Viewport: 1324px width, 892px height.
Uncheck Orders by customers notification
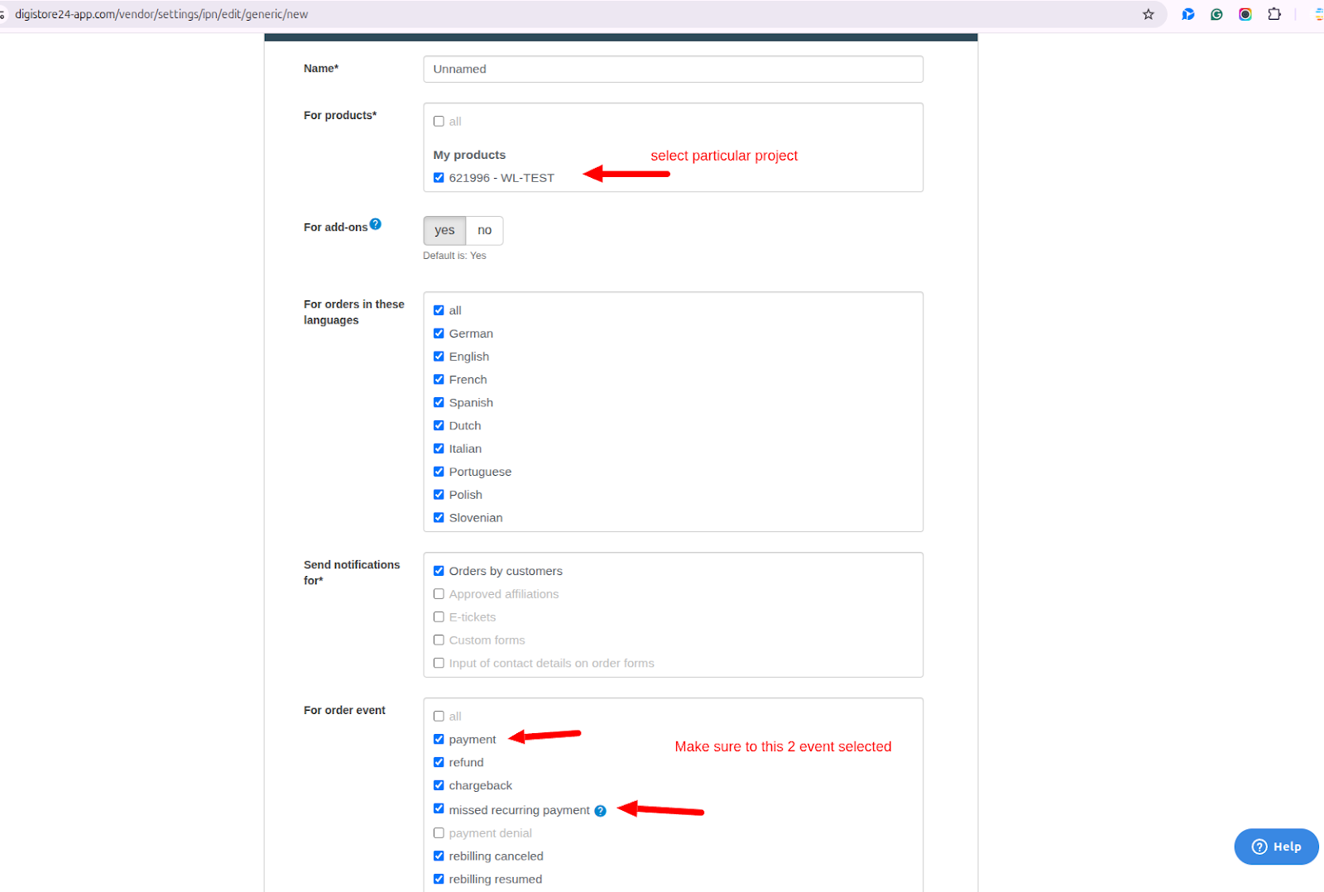click(439, 571)
